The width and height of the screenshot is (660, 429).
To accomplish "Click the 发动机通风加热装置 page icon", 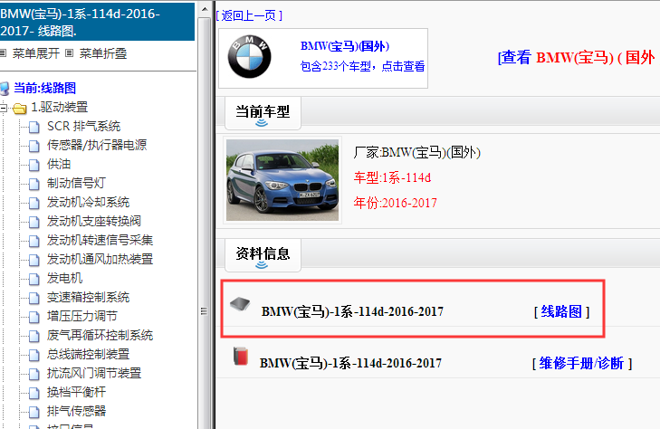I will [34, 260].
